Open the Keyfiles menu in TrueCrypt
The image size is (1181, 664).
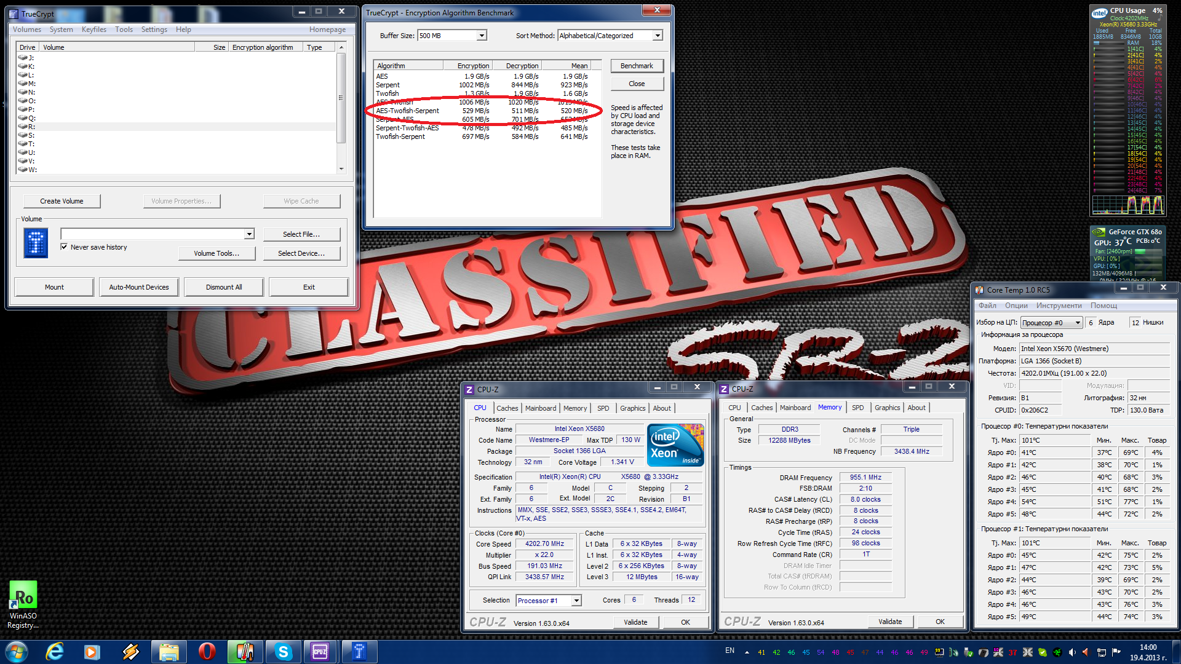point(94,30)
